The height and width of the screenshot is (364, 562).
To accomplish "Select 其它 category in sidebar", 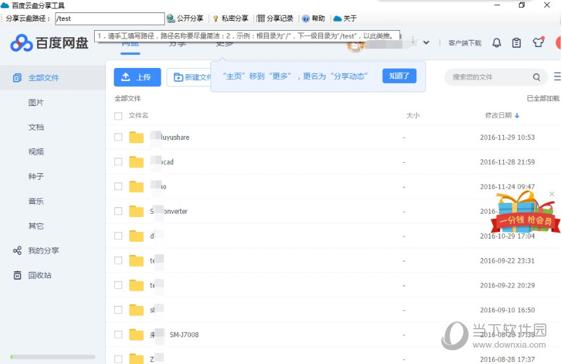I will 36,226.
